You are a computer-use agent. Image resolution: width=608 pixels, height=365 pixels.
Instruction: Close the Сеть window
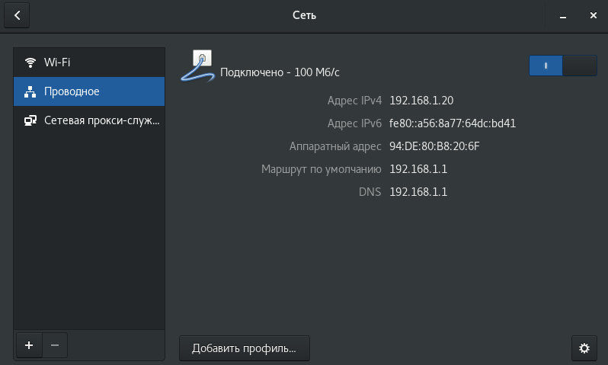(593, 15)
